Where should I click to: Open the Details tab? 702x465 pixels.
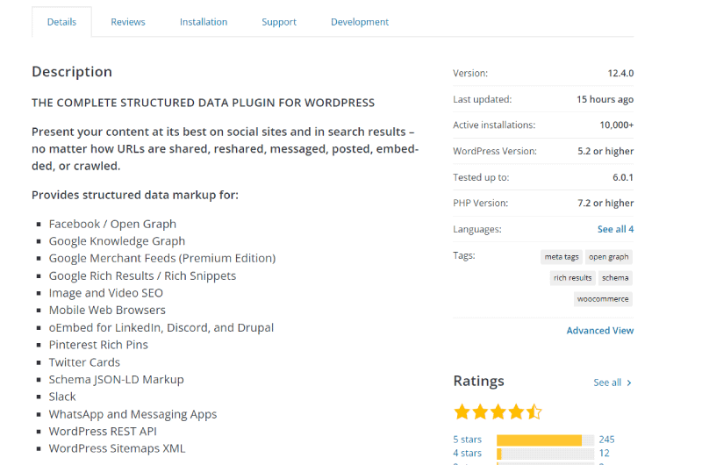tap(61, 22)
